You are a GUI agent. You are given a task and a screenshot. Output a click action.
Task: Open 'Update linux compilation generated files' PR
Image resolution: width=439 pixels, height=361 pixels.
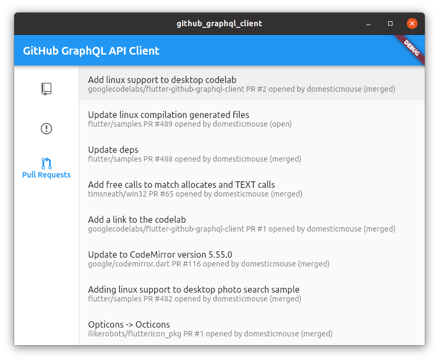coord(168,115)
